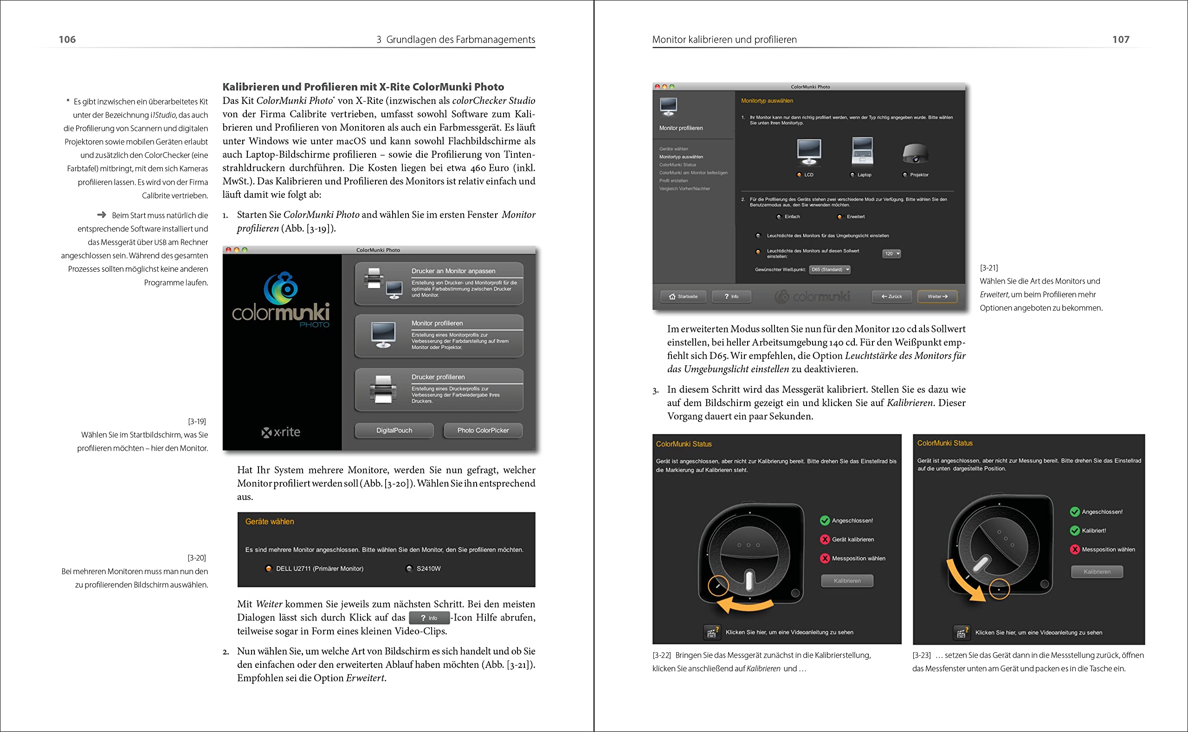
Task: Click the printer-and-monitor icon beside 'Drucker an Monitor anpassen'
Action: pyautogui.click(x=383, y=284)
